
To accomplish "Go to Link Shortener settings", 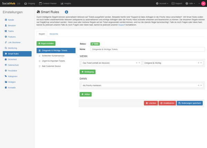I will (x=14, y=42).
